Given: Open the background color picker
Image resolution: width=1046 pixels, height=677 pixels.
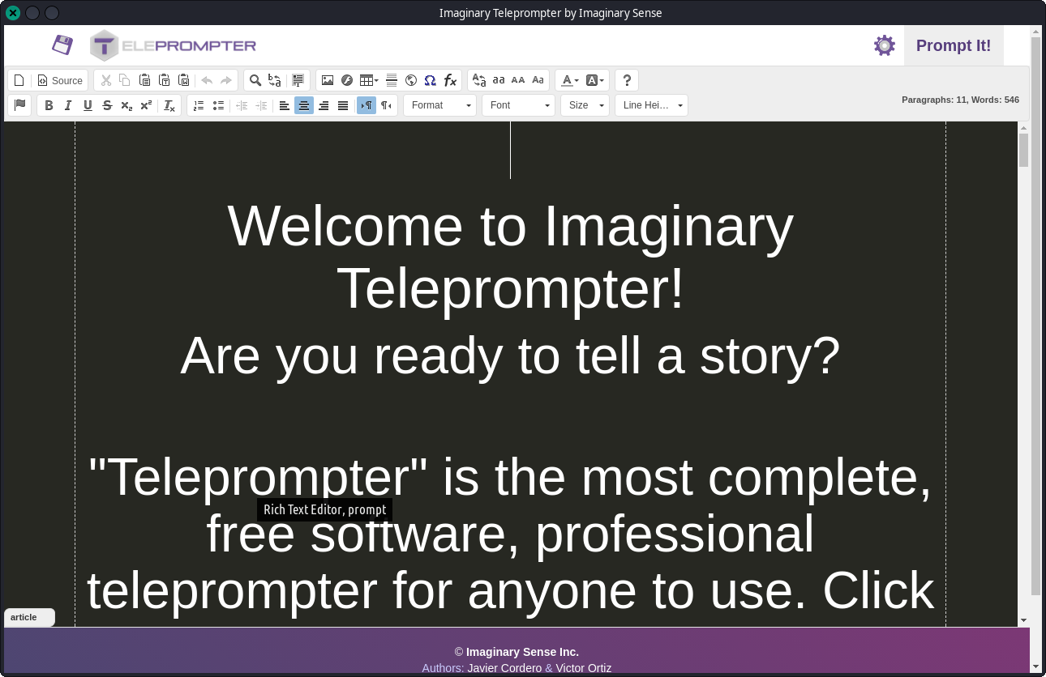Looking at the screenshot, I should coord(595,80).
